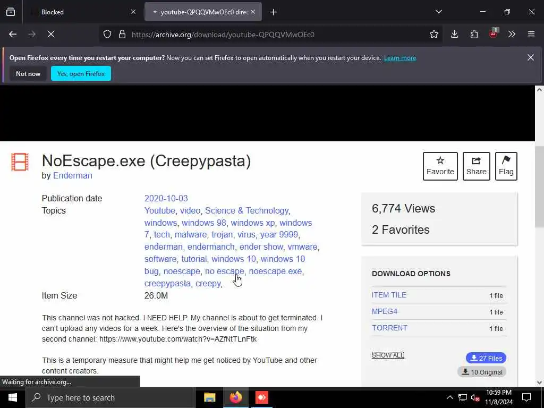Close the Blocked tab

point(133,12)
